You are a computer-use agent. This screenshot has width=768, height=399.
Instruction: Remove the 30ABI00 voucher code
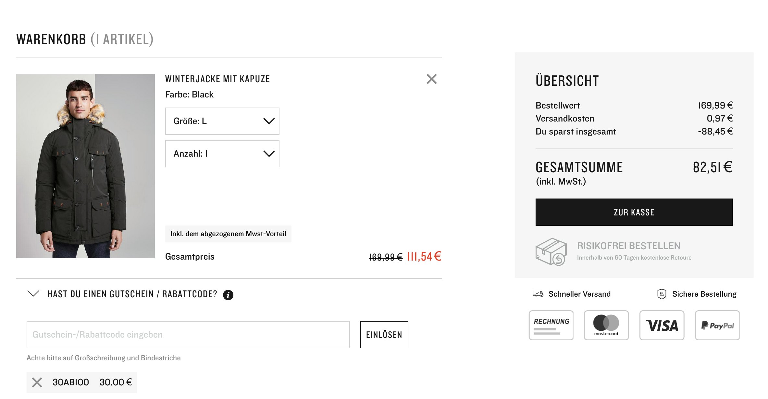tap(37, 382)
